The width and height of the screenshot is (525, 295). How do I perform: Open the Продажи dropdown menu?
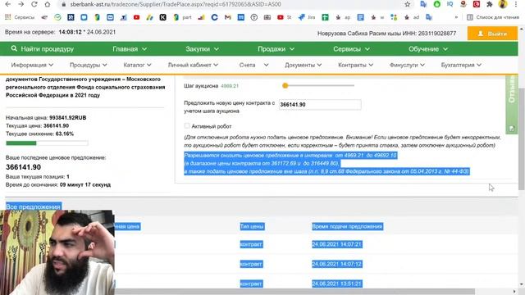pyautogui.click(x=276, y=49)
